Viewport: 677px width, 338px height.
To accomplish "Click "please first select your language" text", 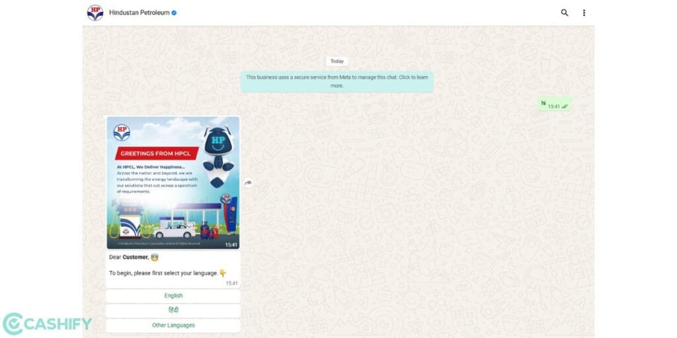I will click(x=176, y=273).
